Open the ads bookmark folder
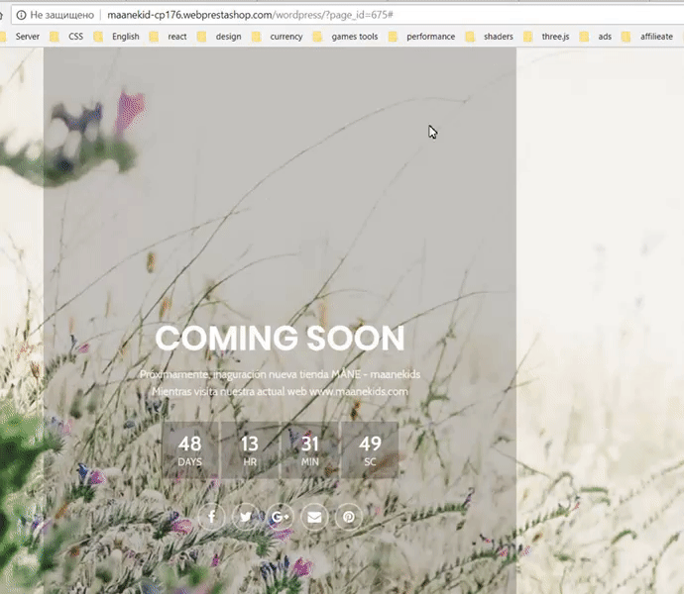The width and height of the screenshot is (684, 594). pyautogui.click(x=596, y=37)
